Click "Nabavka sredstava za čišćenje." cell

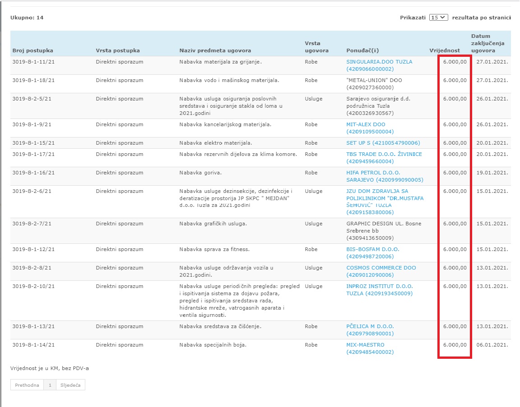tap(220, 326)
